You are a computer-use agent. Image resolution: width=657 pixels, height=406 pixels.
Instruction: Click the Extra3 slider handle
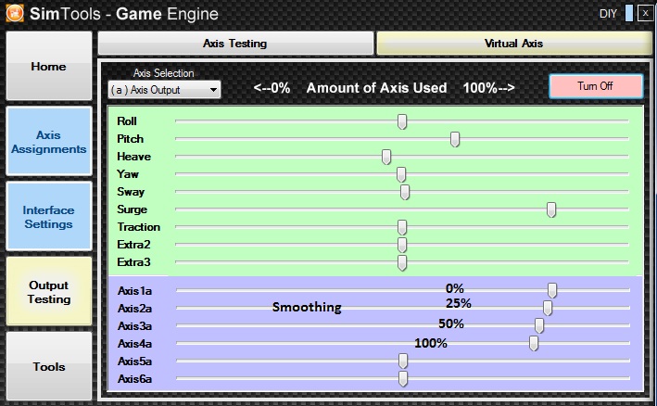click(402, 262)
